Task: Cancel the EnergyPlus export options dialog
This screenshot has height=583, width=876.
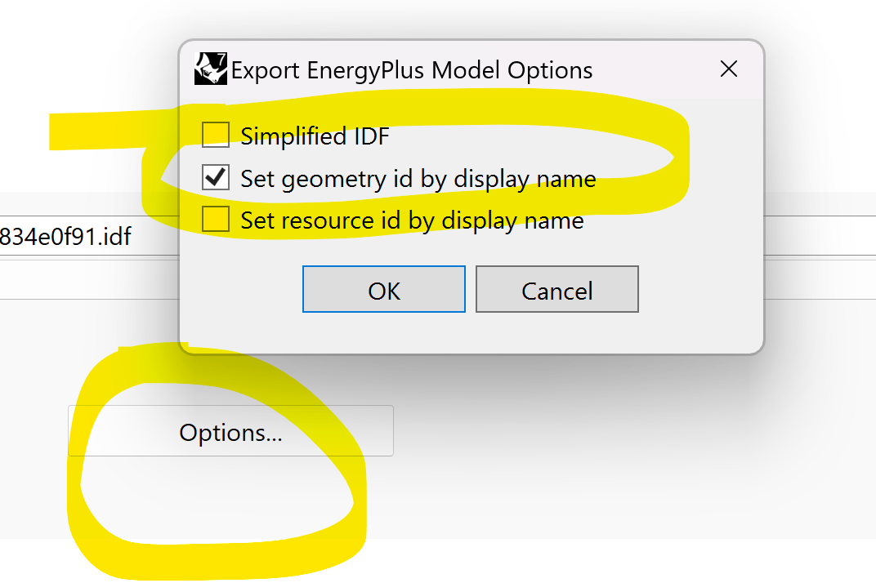Action: [557, 289]
